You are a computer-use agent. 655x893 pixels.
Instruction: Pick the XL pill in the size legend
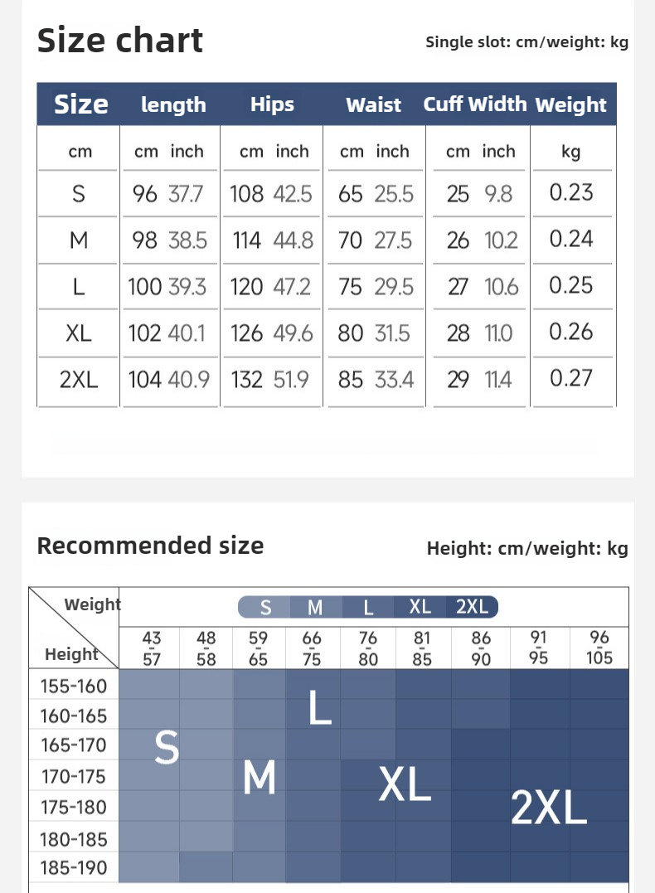[420, 606]
